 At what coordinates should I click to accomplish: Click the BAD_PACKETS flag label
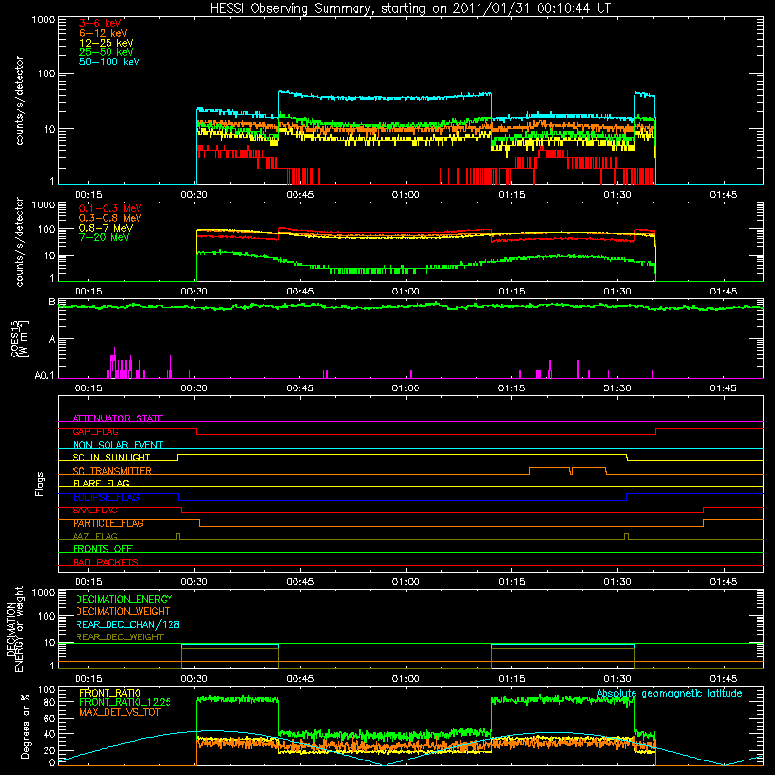click(x=106, y=562)
